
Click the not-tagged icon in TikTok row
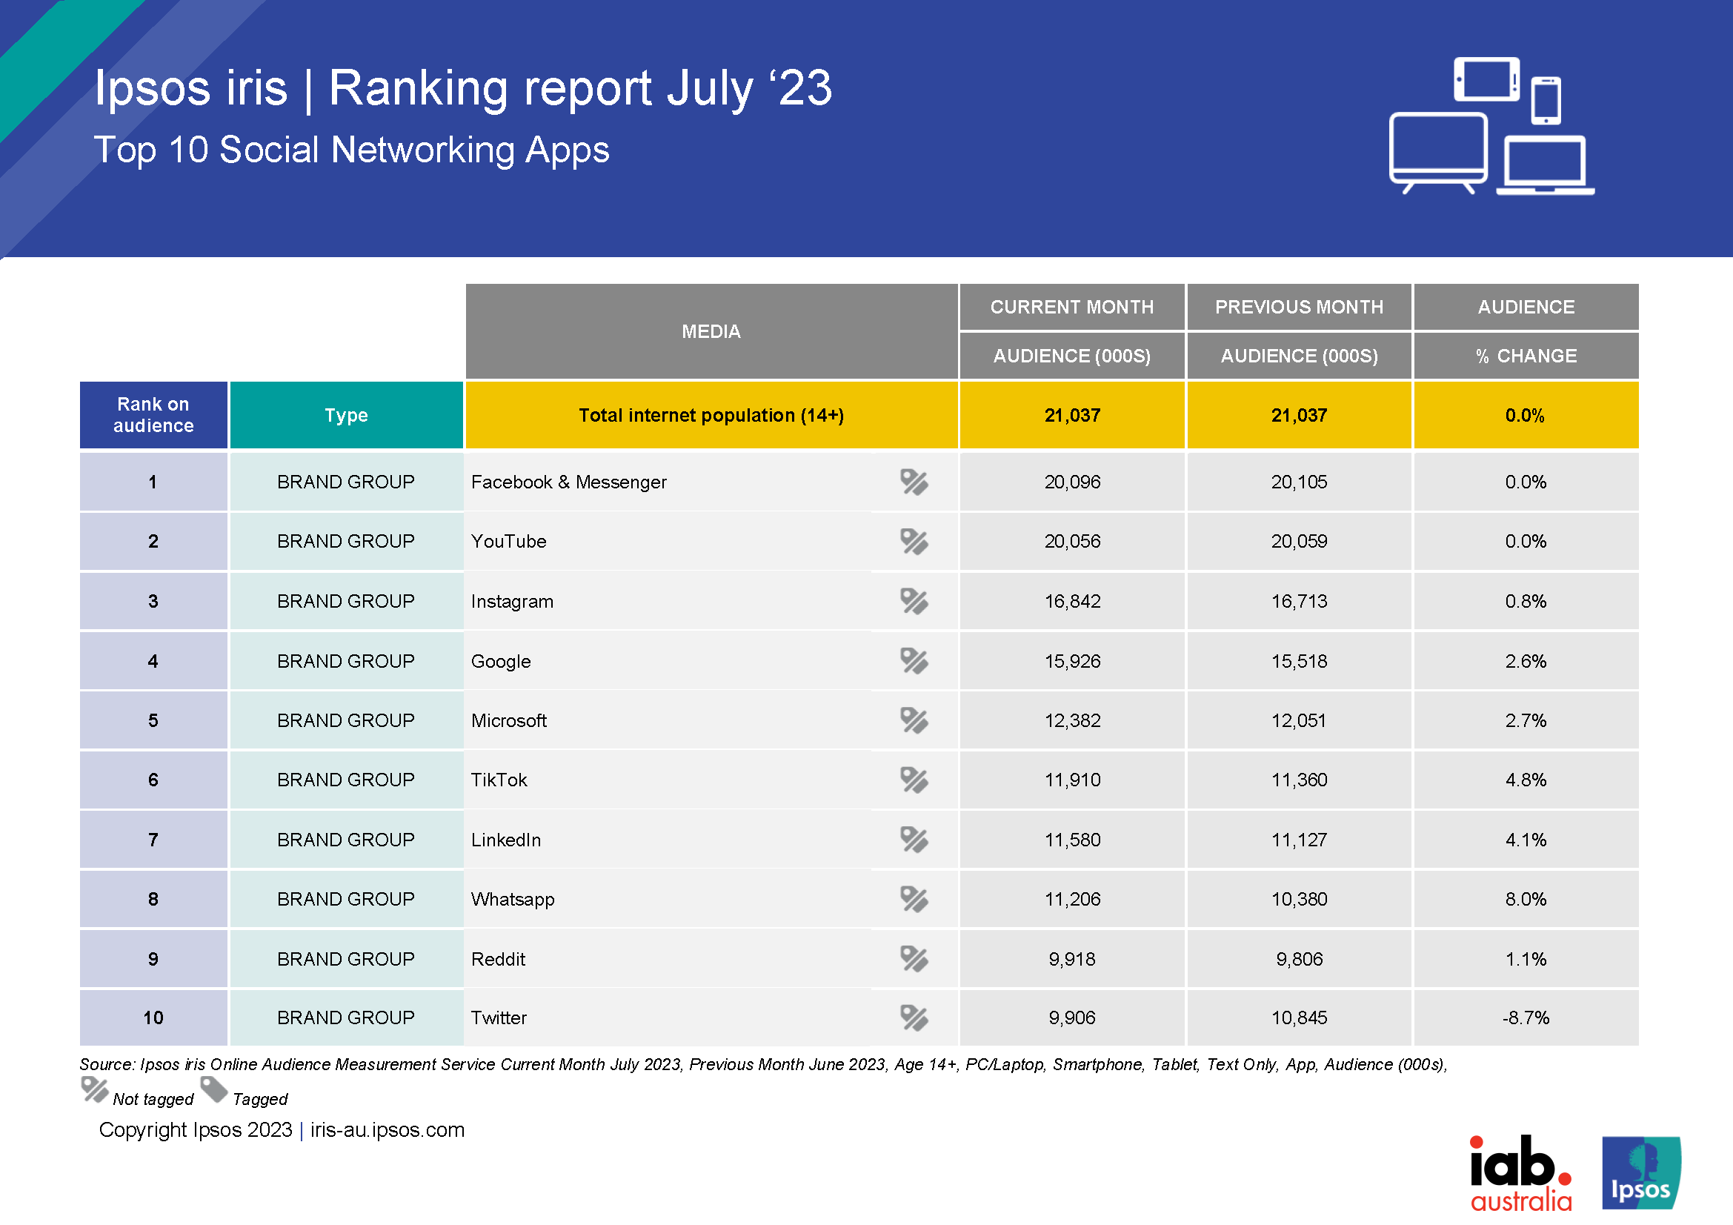click(914, 780)
